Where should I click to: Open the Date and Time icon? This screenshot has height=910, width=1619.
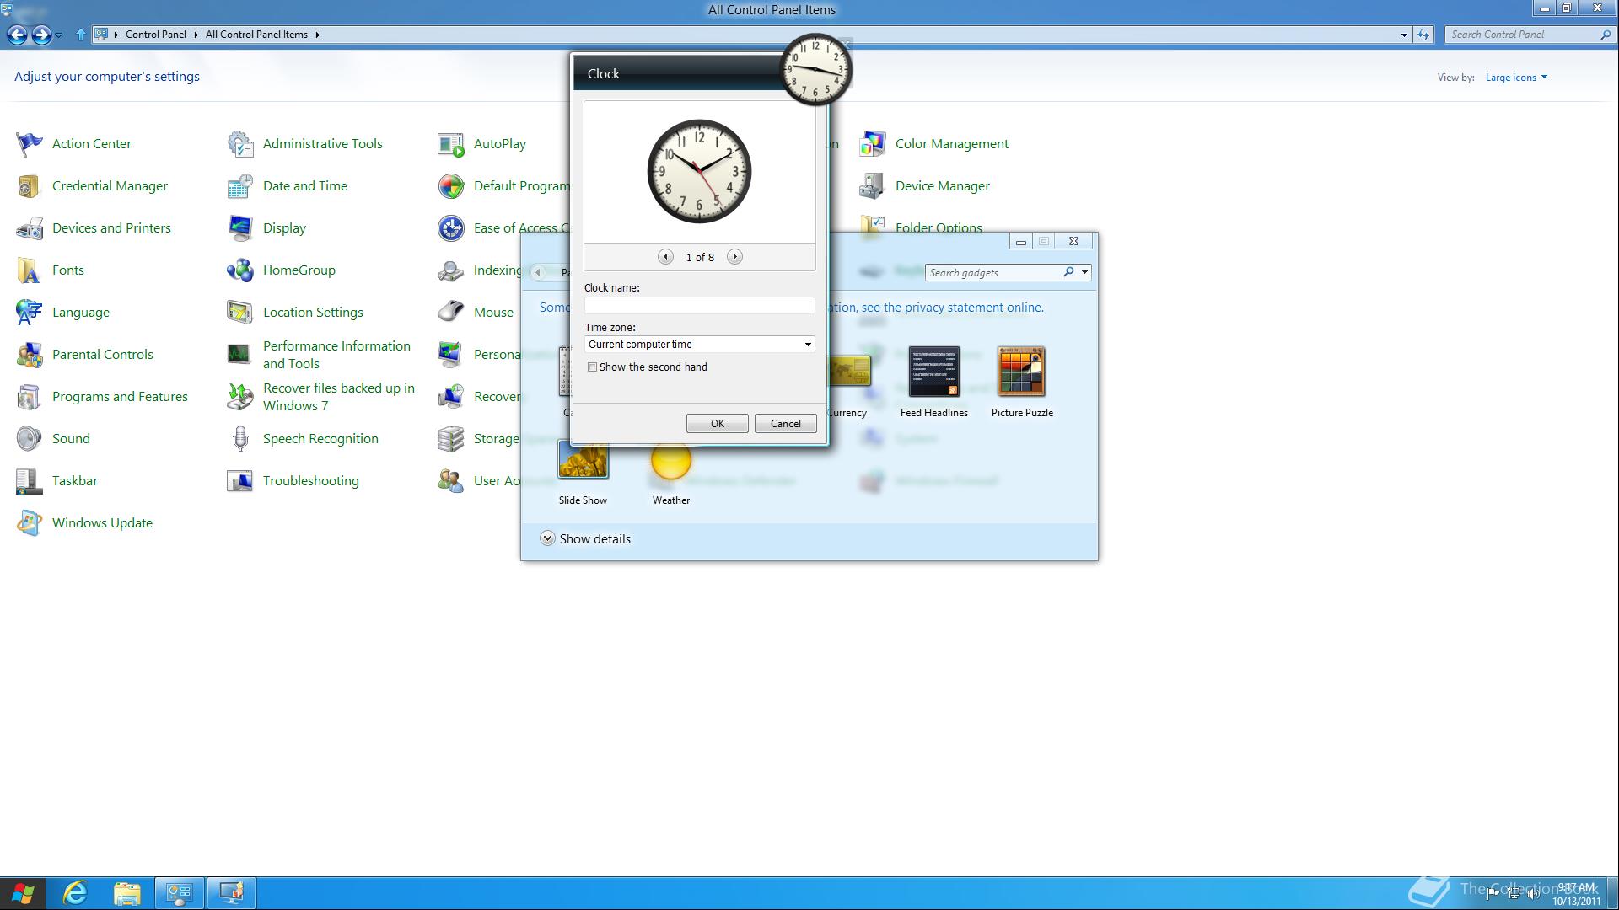click(x=240, y=186)
